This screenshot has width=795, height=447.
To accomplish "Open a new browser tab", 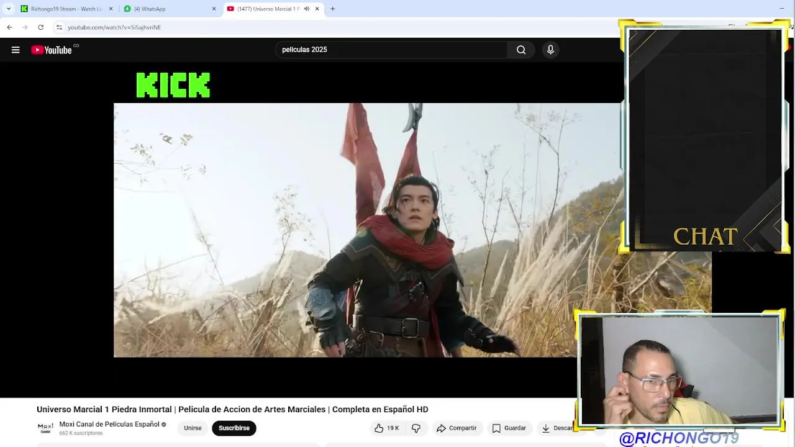I will [x=332, y=9].
